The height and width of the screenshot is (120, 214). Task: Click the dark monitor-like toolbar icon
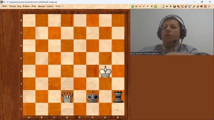pos(201,6)
